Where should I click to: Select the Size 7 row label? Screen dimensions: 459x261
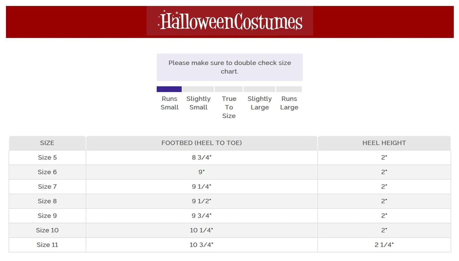(47, 187)
